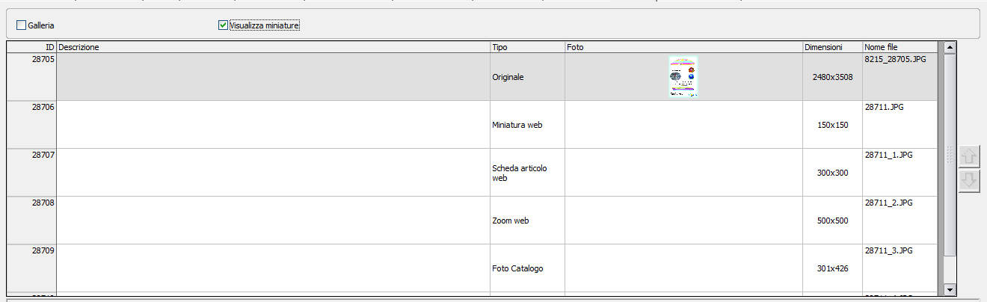Sort by the ID column header
This screenshot has height=302, width=987.
pyautogui.click(x=31, y=47)
